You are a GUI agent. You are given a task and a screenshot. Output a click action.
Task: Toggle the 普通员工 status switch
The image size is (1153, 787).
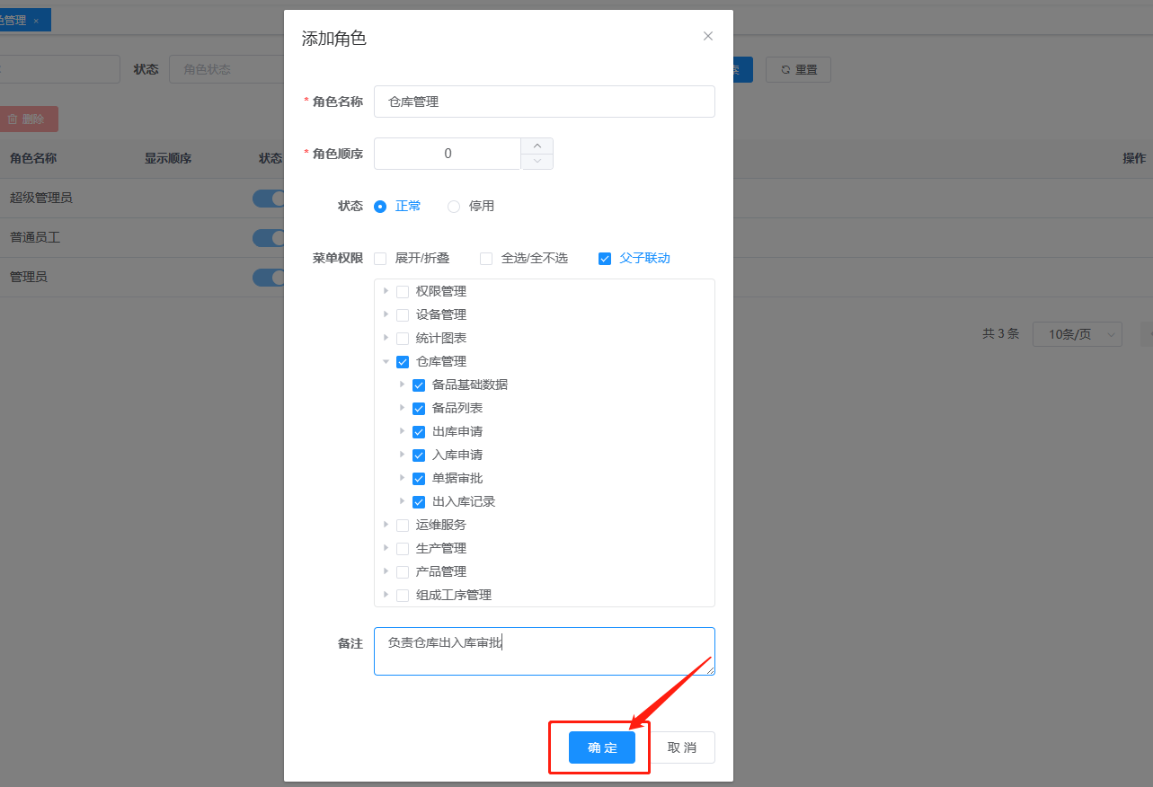[x=269, y=238]
